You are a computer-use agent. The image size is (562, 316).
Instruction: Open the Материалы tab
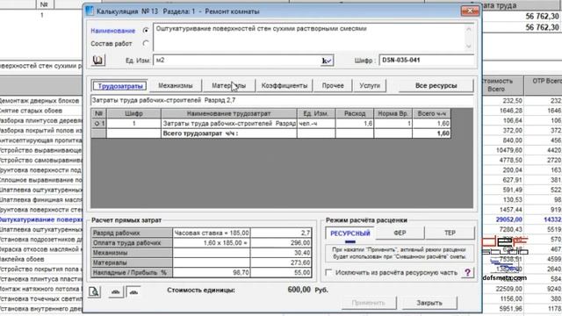tap(228, 86)
